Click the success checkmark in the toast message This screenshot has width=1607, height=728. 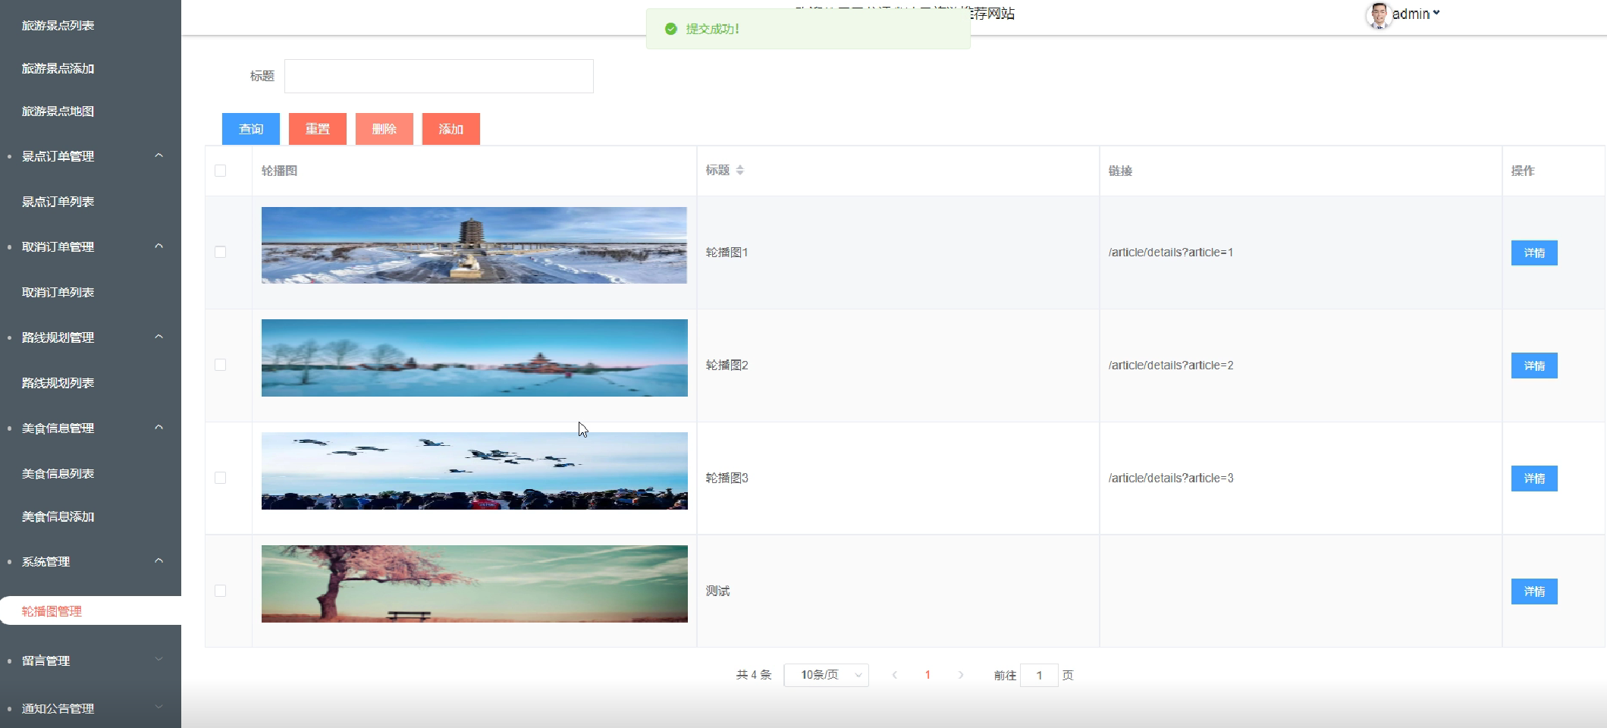click(x=670, y=30)
